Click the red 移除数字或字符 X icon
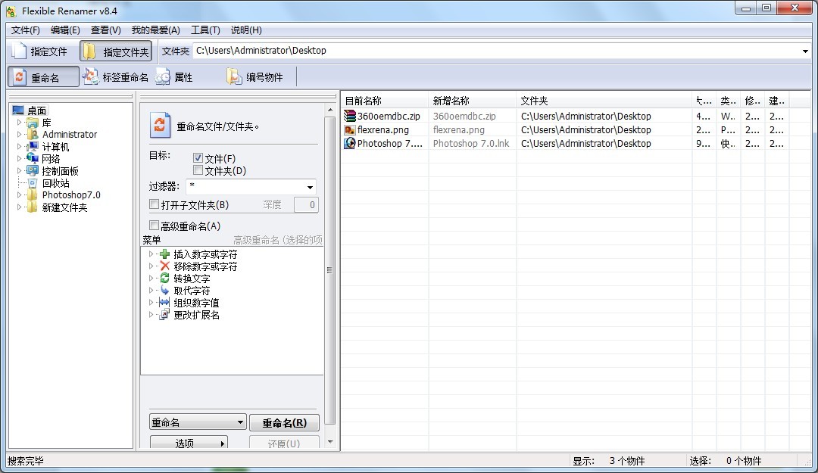The height and width of the screenshot is (473, 818). [164, 266]
